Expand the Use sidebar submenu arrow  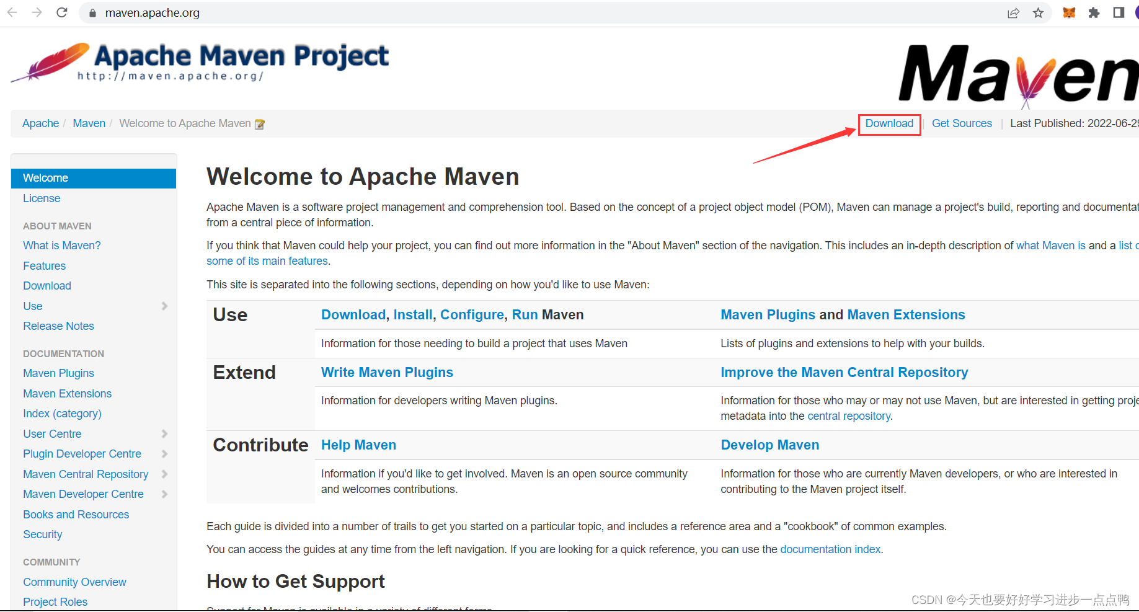[164, 306]
